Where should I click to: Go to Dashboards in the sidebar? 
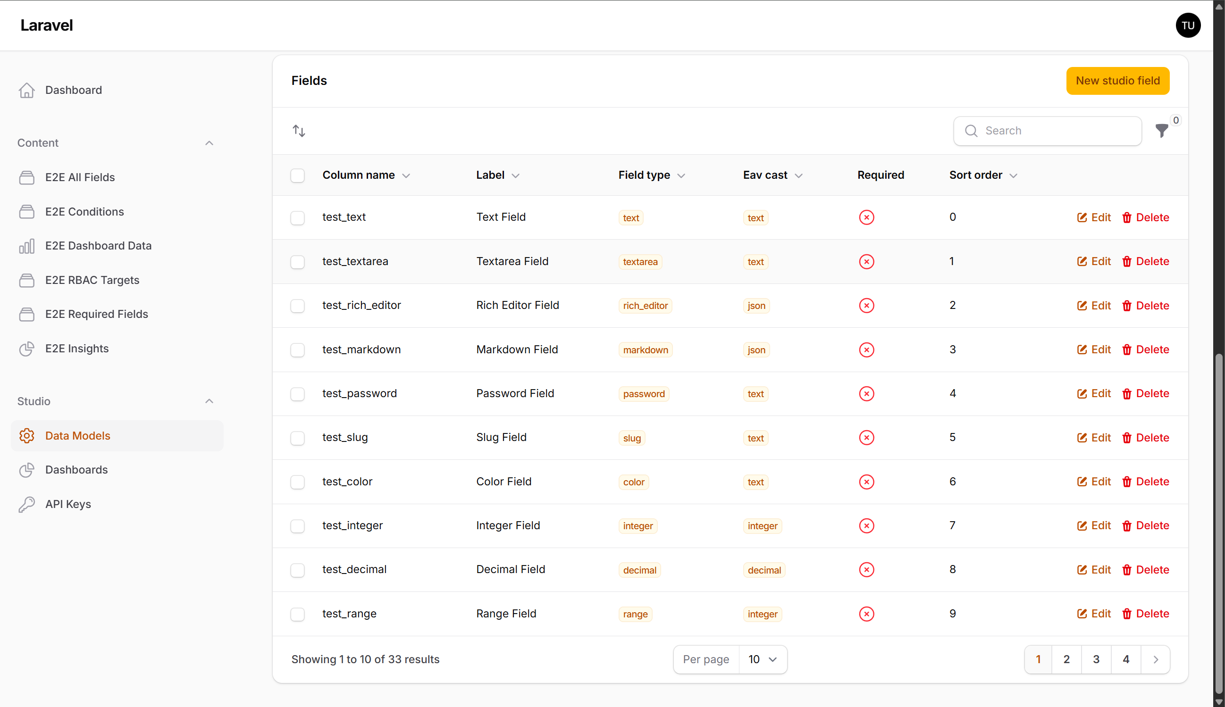pyautogui.click(x=76, y=470)
